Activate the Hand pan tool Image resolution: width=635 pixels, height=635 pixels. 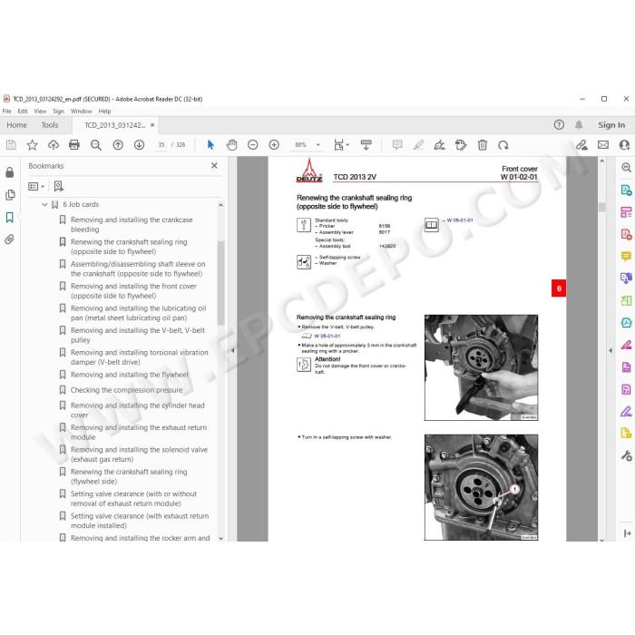(x=231, y=145)
